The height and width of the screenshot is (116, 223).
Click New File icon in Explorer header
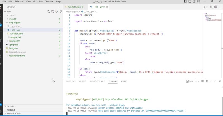pos(49,11)
